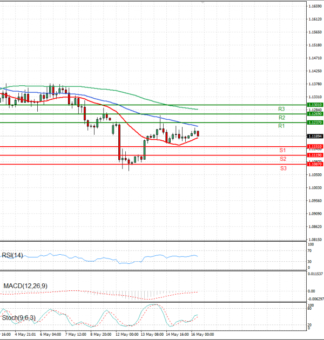
Task: Click the 1.09090 price axis value
Action: (x=315, y=214)
